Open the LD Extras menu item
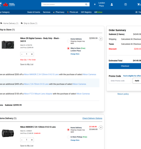Screen dimensions: 141x149 click(x=98, y=12)
